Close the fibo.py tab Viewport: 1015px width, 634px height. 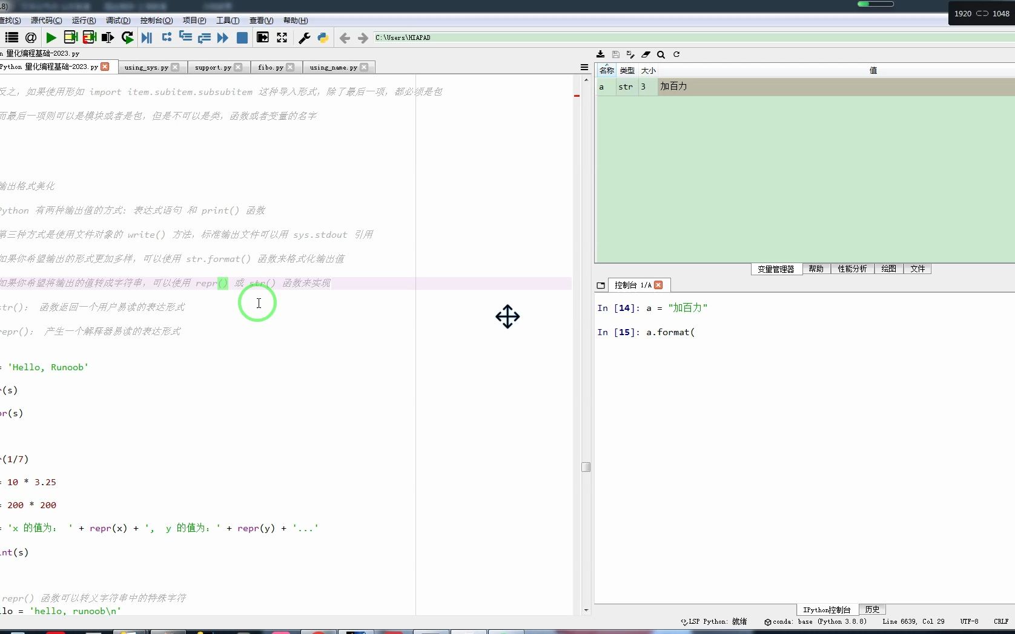(290, 67)
